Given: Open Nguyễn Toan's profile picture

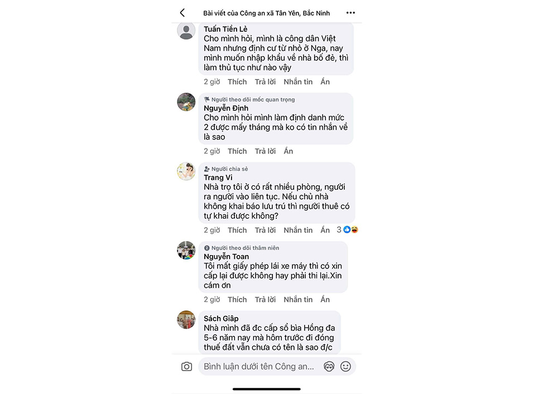Looking at the screenshot, I should click(186, 250).
